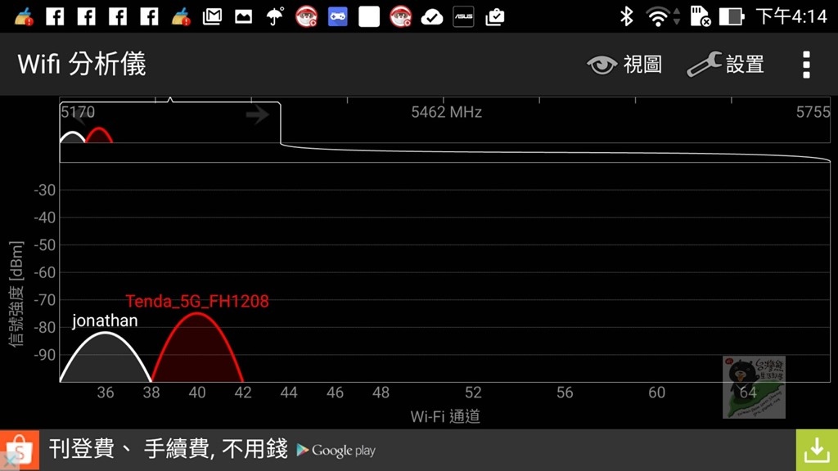Tap the mail notification icon in status bar
This screenshot has width=838, height=471.
[x=212, y=16]
